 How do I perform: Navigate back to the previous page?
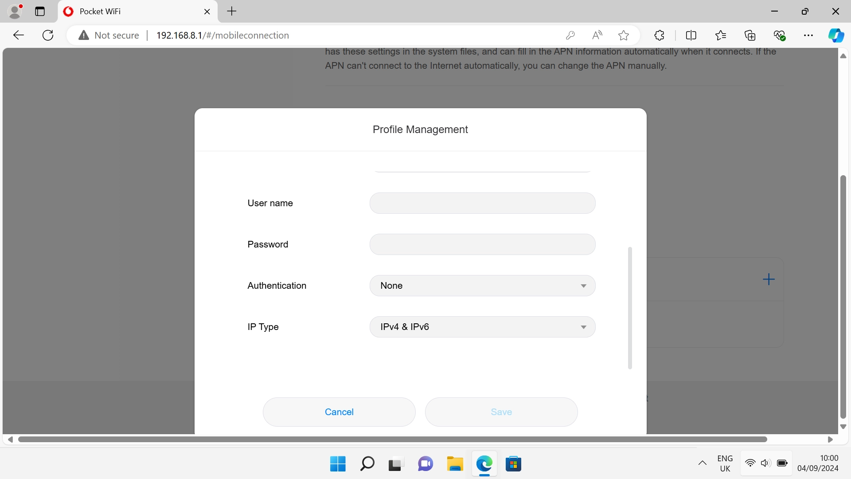[18, 35]
